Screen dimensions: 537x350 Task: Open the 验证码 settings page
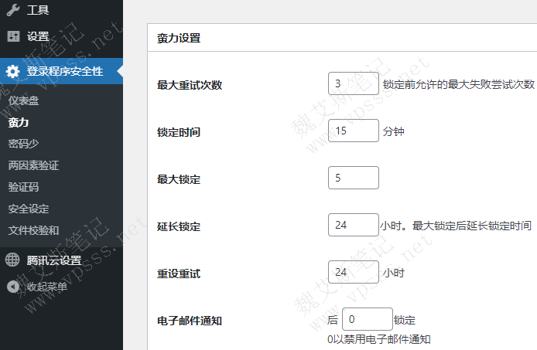click(23, 187)
